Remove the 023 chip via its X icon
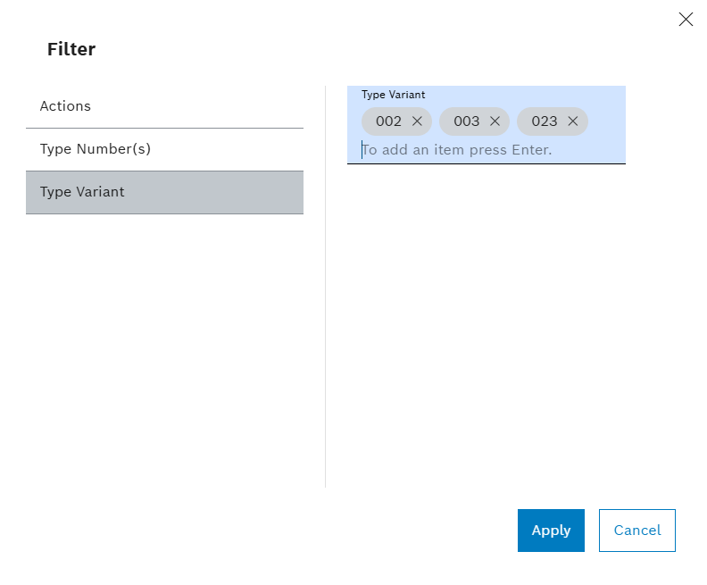Viewport: 707px width, 585px height. pos(573,121)
